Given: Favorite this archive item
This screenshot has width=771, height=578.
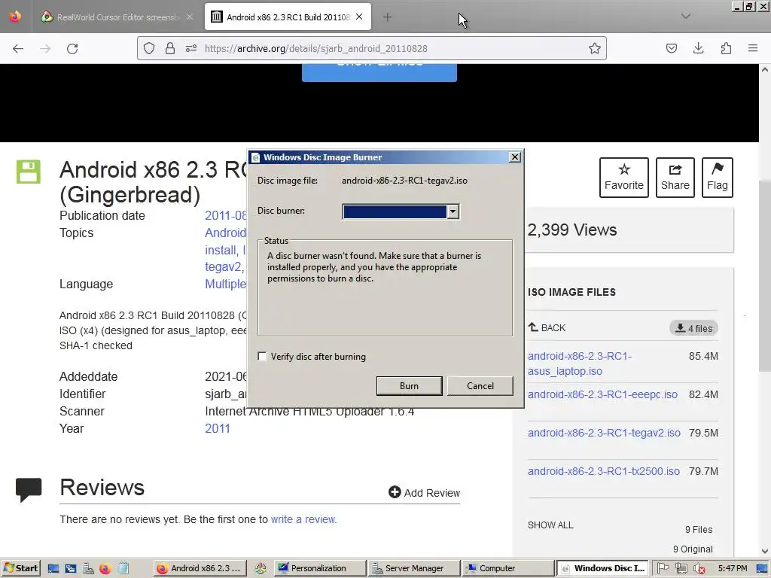Looking at the screenshot, I should 624,178.
